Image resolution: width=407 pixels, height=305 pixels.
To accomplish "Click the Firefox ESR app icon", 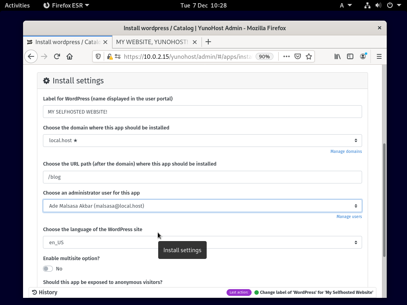I will (47, 6).
